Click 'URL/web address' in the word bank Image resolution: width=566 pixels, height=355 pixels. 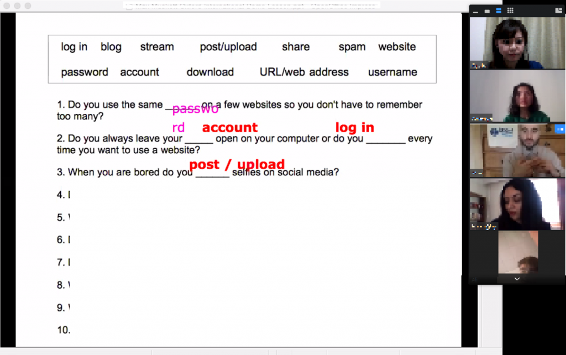coord(304,72)
